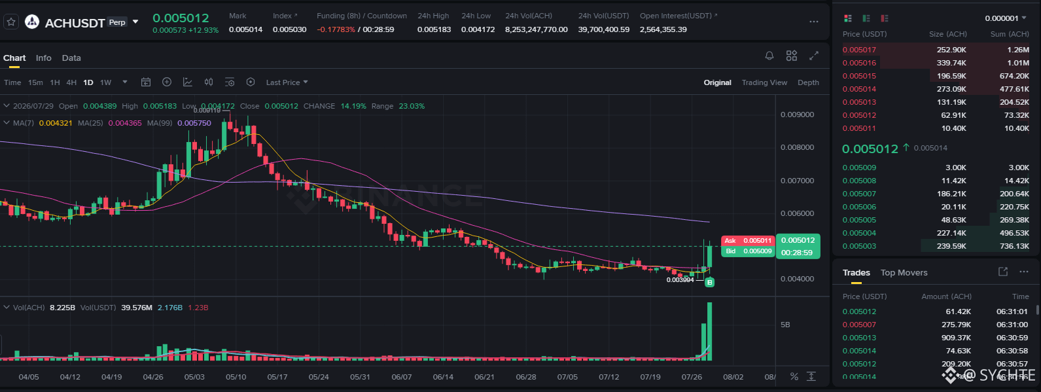Image resolution: width=1041 pixels, height=392 pixels.
Task: Click the Trades panel scrollbar
Action: click(x=1037, y=310)
